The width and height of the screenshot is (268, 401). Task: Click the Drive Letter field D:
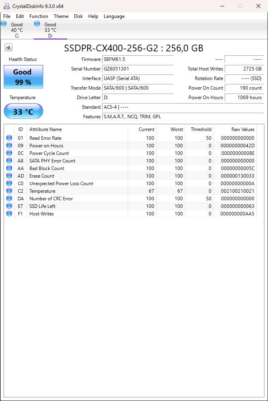click(138, 98)
